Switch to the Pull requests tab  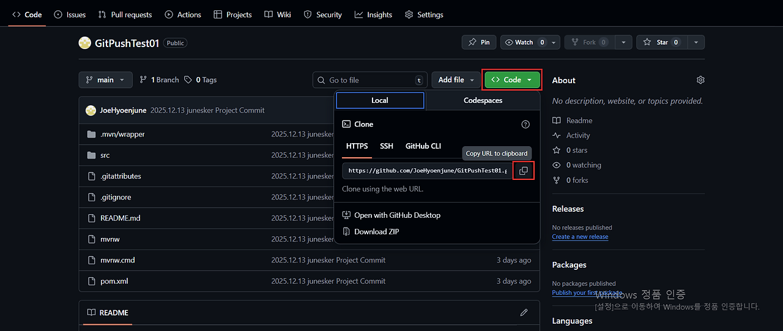[x=125, y=15]
